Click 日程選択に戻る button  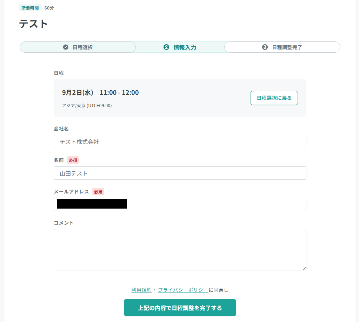(274, 98)
